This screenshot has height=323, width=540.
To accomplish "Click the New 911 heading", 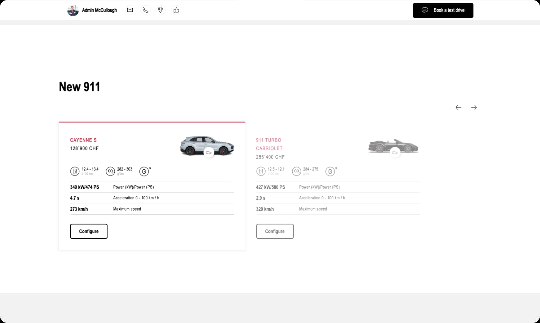I will coord(79,87).
